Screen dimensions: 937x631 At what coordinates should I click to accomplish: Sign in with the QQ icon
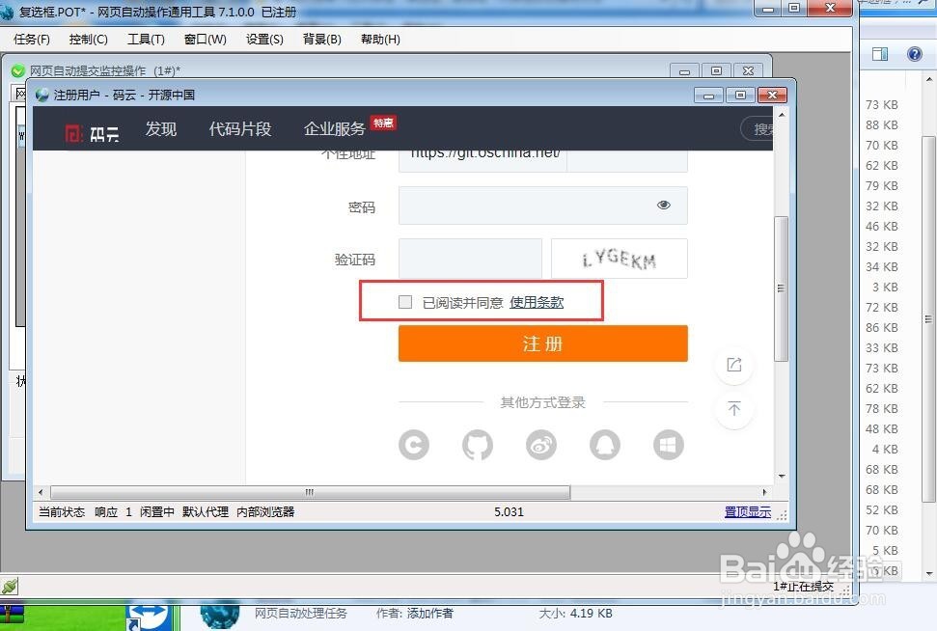point(604,445)
